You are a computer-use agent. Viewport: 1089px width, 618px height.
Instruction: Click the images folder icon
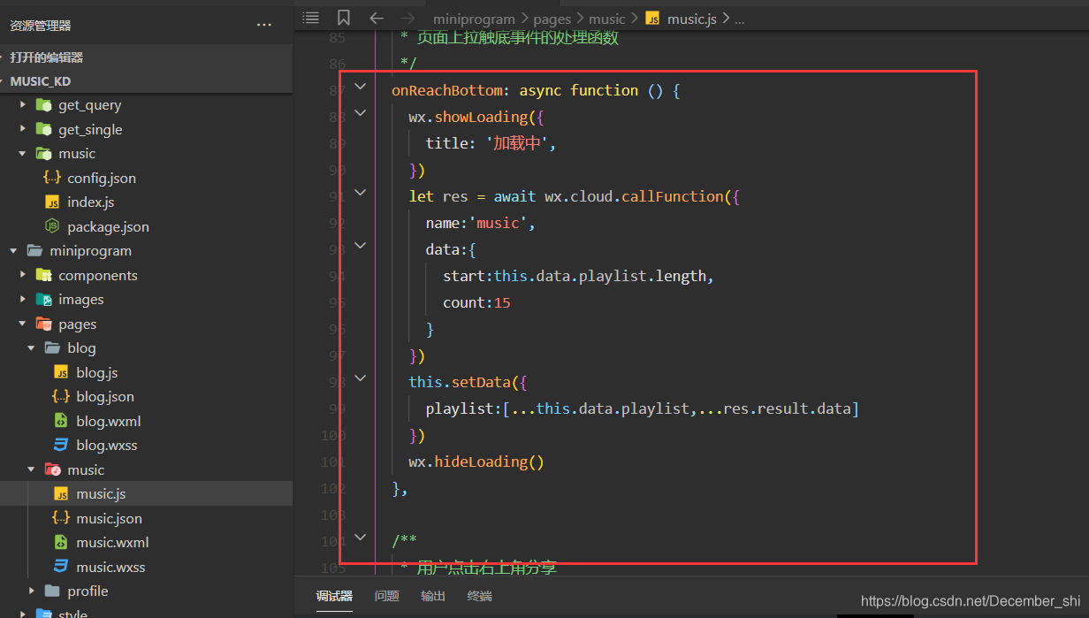point(43,300)
